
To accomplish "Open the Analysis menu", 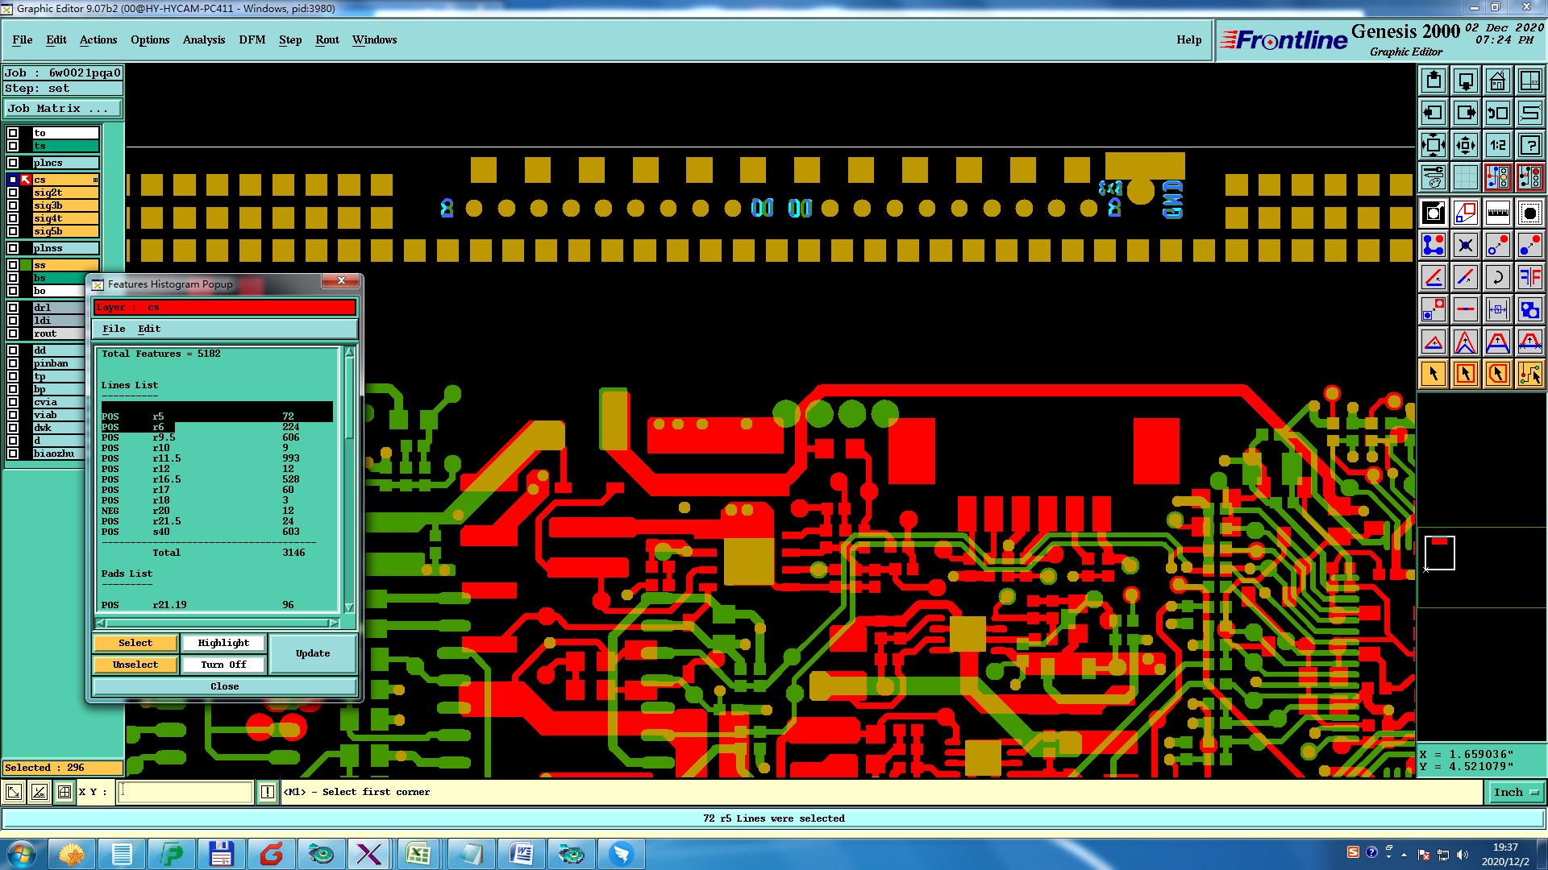I will (203, 39).
